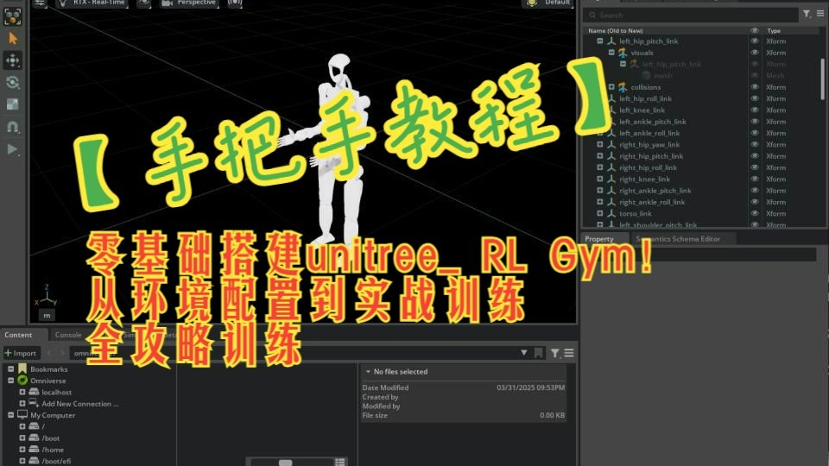Expand the collisions prim node
829x466 pixels.
611,86
